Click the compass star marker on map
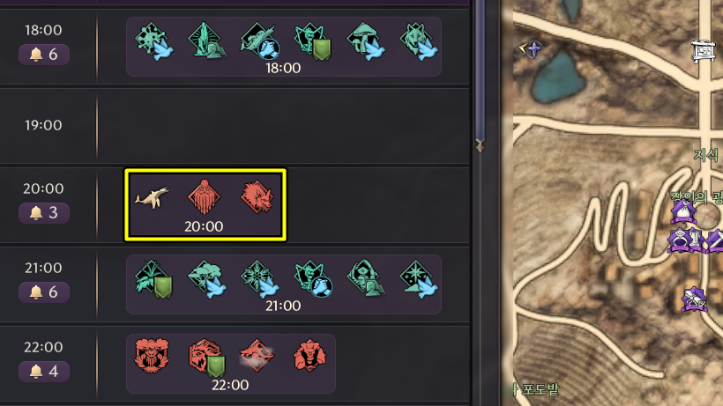Viewport: 723px width, 406px height. point(531,48)
